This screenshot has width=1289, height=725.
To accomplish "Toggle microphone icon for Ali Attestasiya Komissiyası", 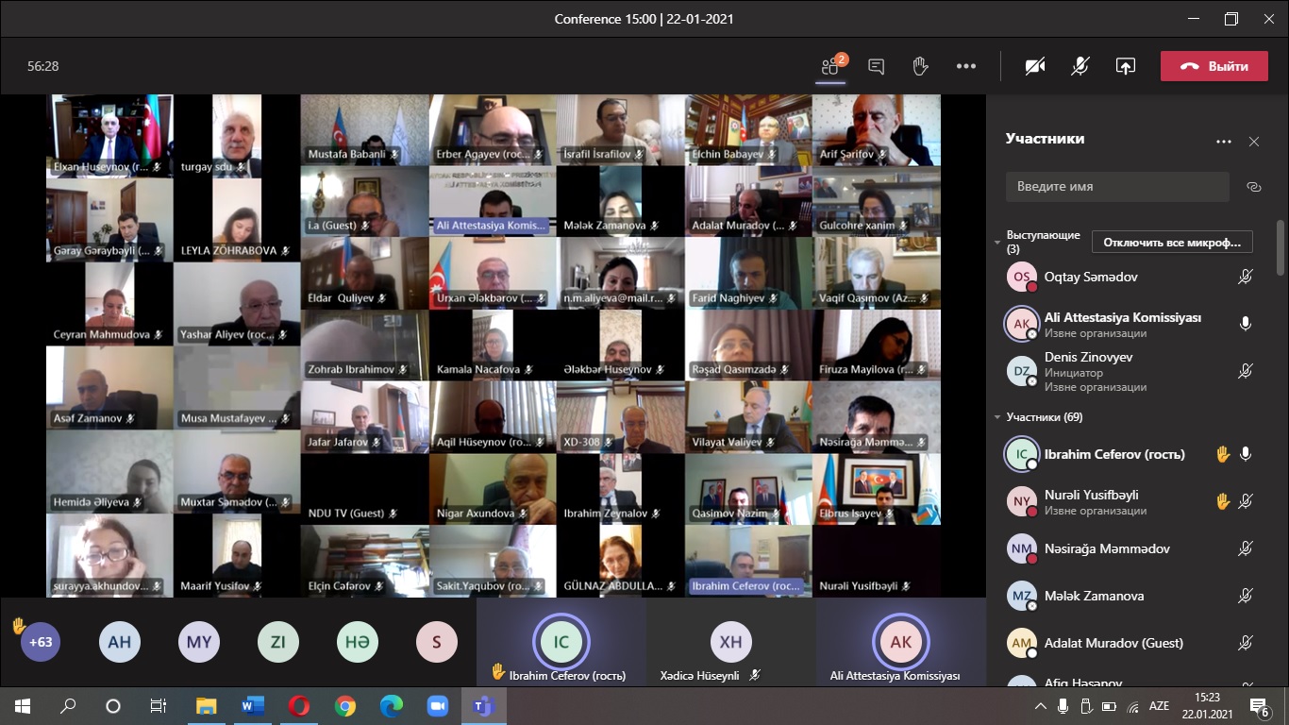I will click(x=1246, y=324).
